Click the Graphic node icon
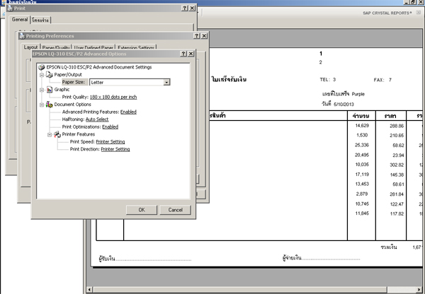Viewport: 425px width, 294px height. click(x=50, y=90)
